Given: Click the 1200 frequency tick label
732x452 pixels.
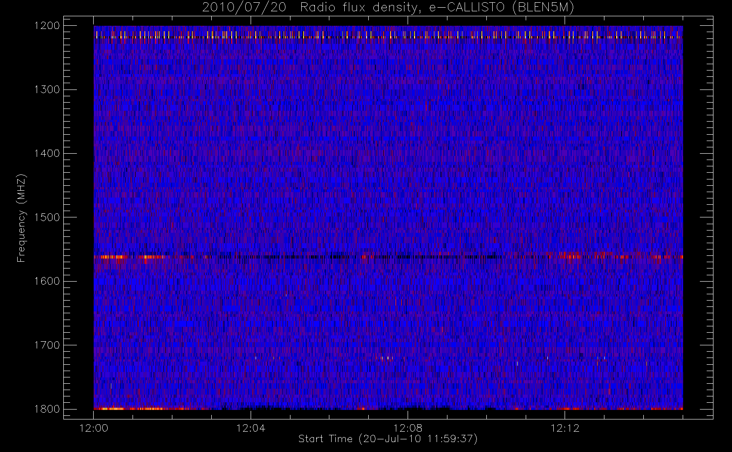Looking at the screenshot, I should tap(48, 26).
